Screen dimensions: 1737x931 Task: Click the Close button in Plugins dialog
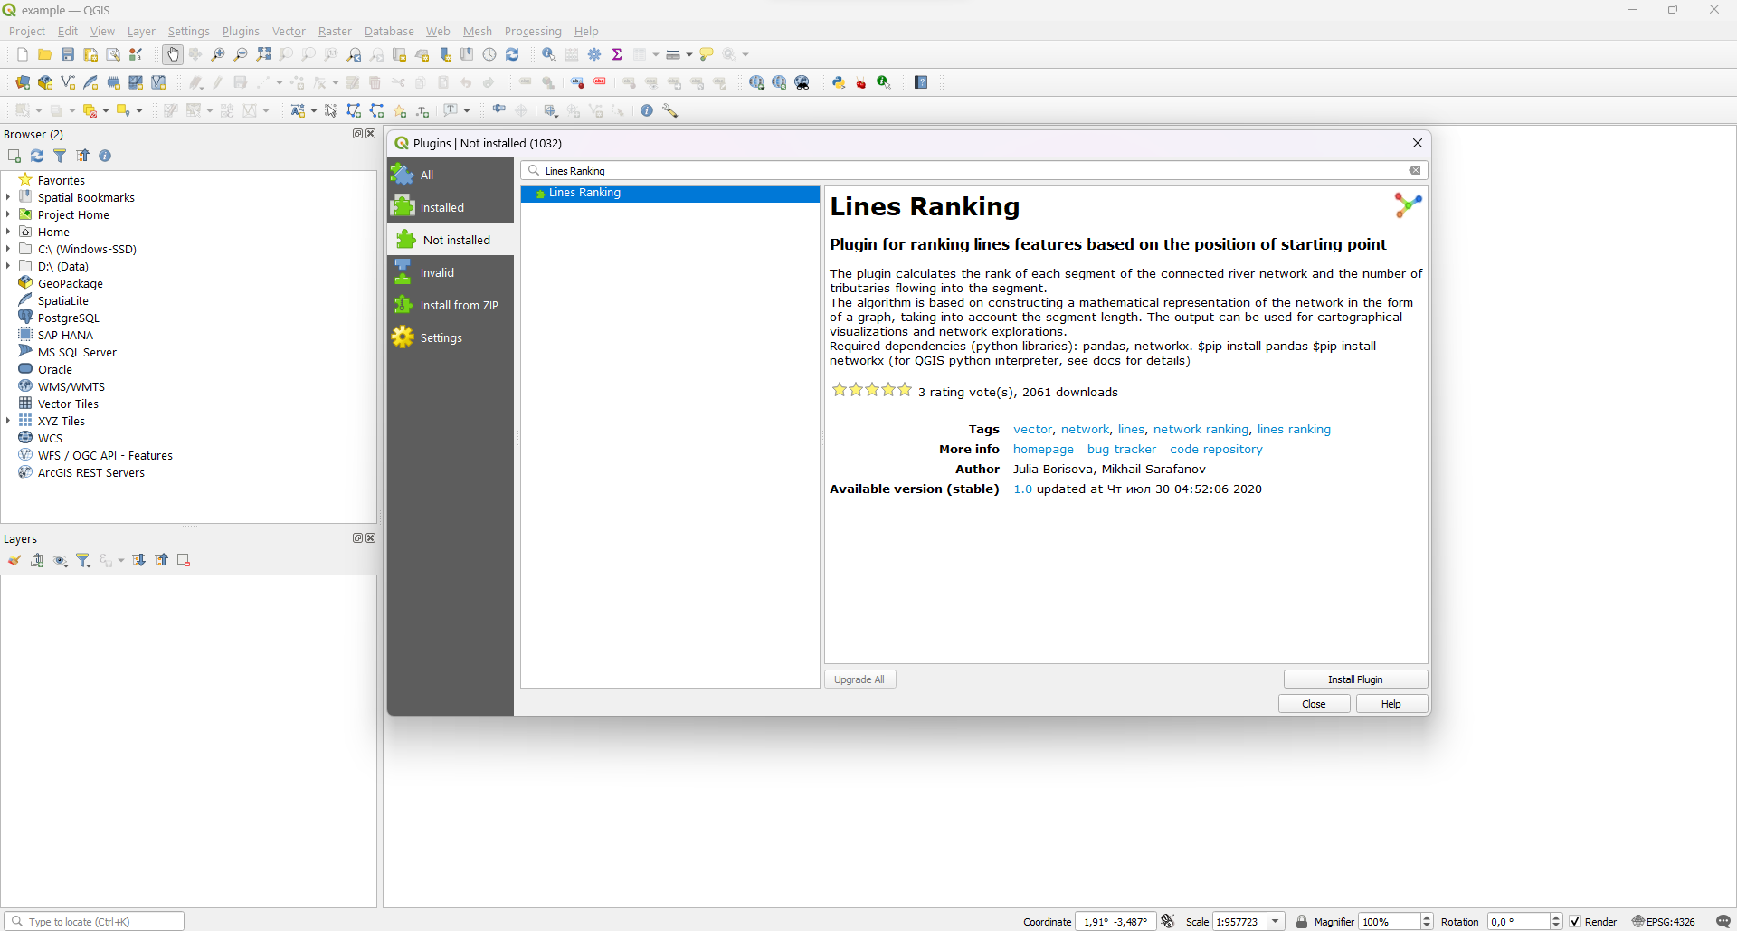pos(1314,704)
